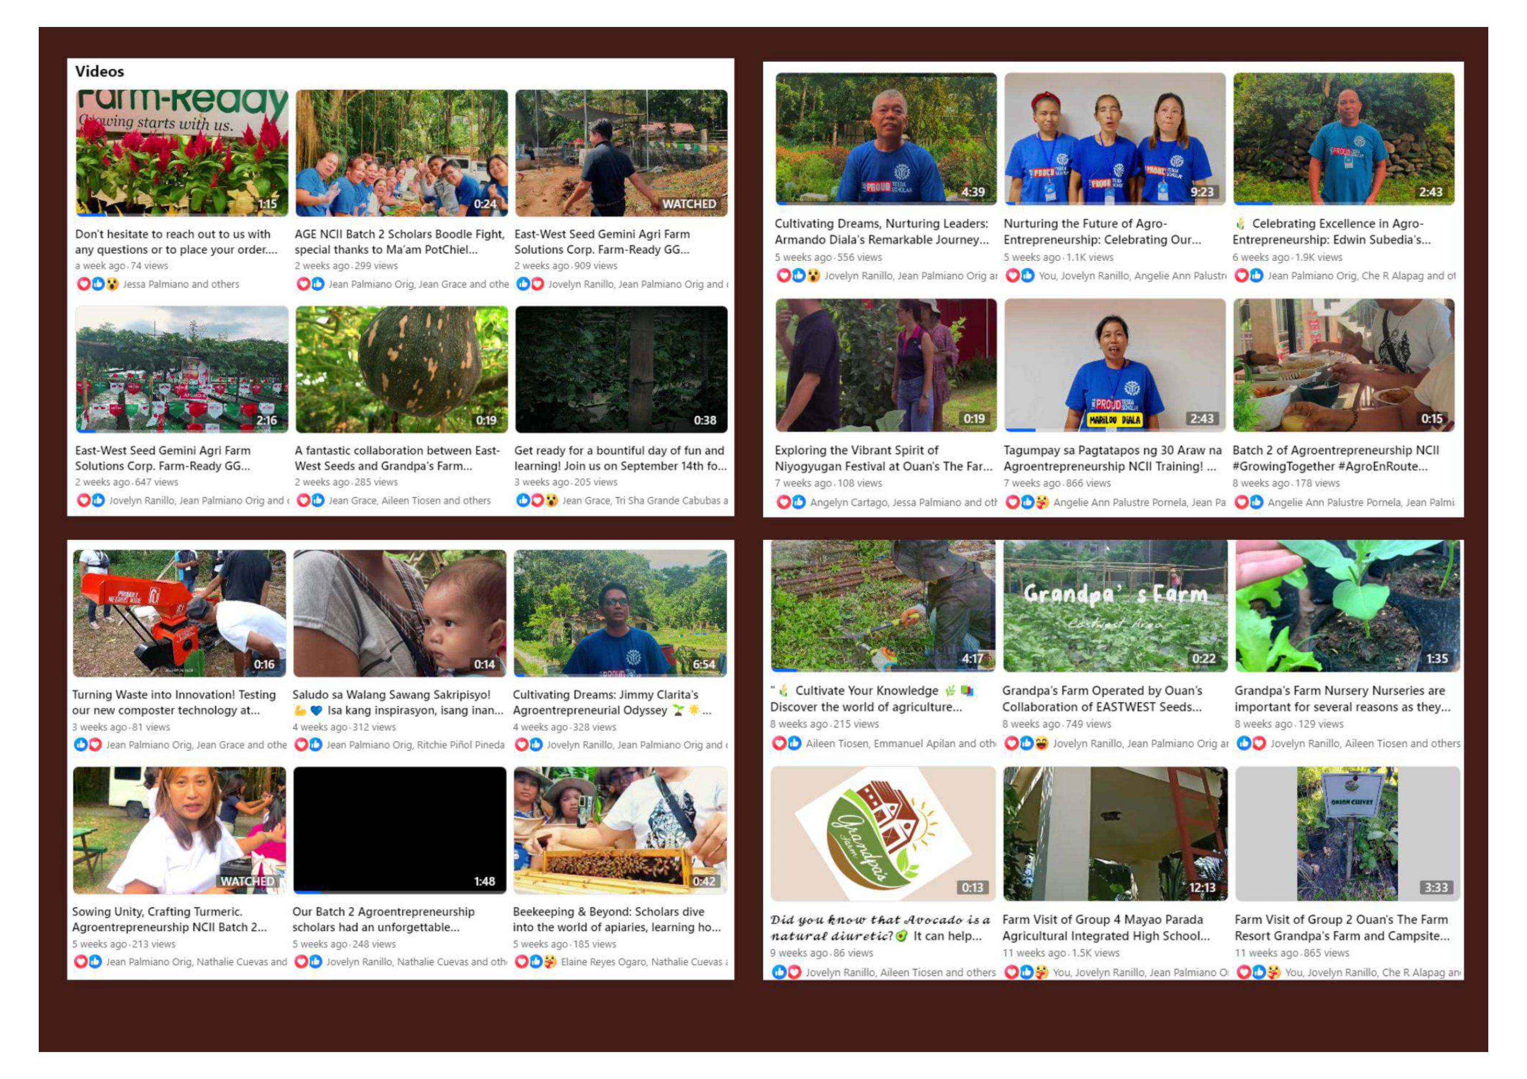Open the Marilou Diala video thumbnail
This screenshot has width=1527, height=1079.
1114,365
